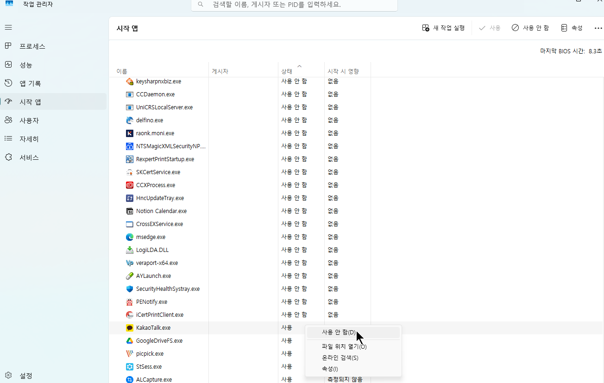Screen dimensions: 604x383
Task: Click the delfino.exe dolphin icon
Action: tap(130, 120)
